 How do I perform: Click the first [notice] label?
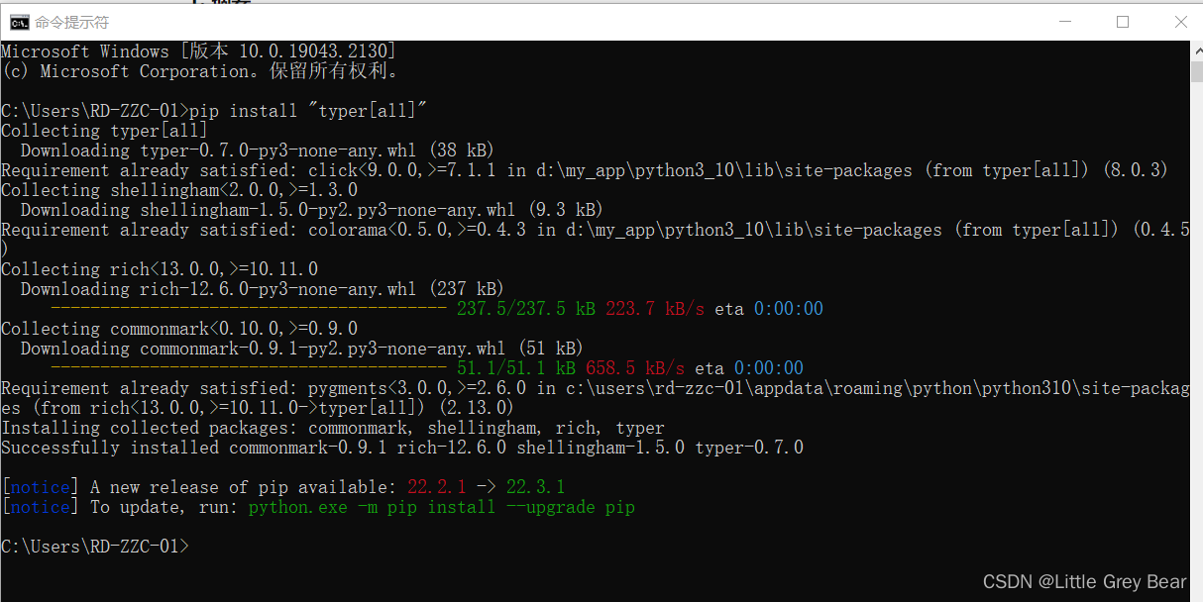pos(38,486)
